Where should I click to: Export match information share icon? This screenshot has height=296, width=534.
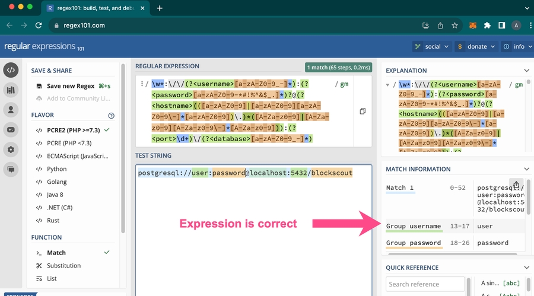click(x=516, y=185)
